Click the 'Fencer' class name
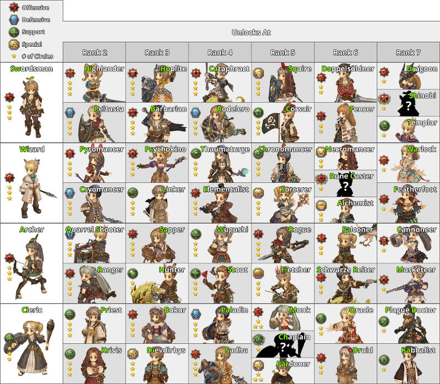Viewport: 440px width, 384px height. 362,109
